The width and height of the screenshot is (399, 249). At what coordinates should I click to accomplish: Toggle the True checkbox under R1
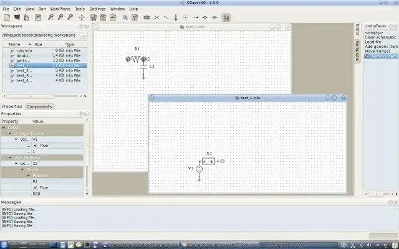(x=36, y=188)
